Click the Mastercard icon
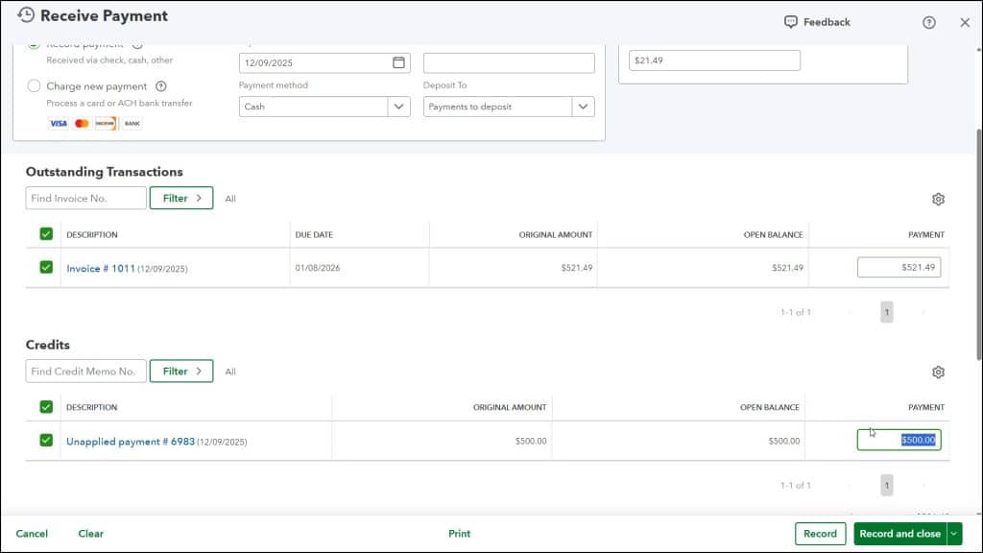Screen dimensions: 983x553 82,123
